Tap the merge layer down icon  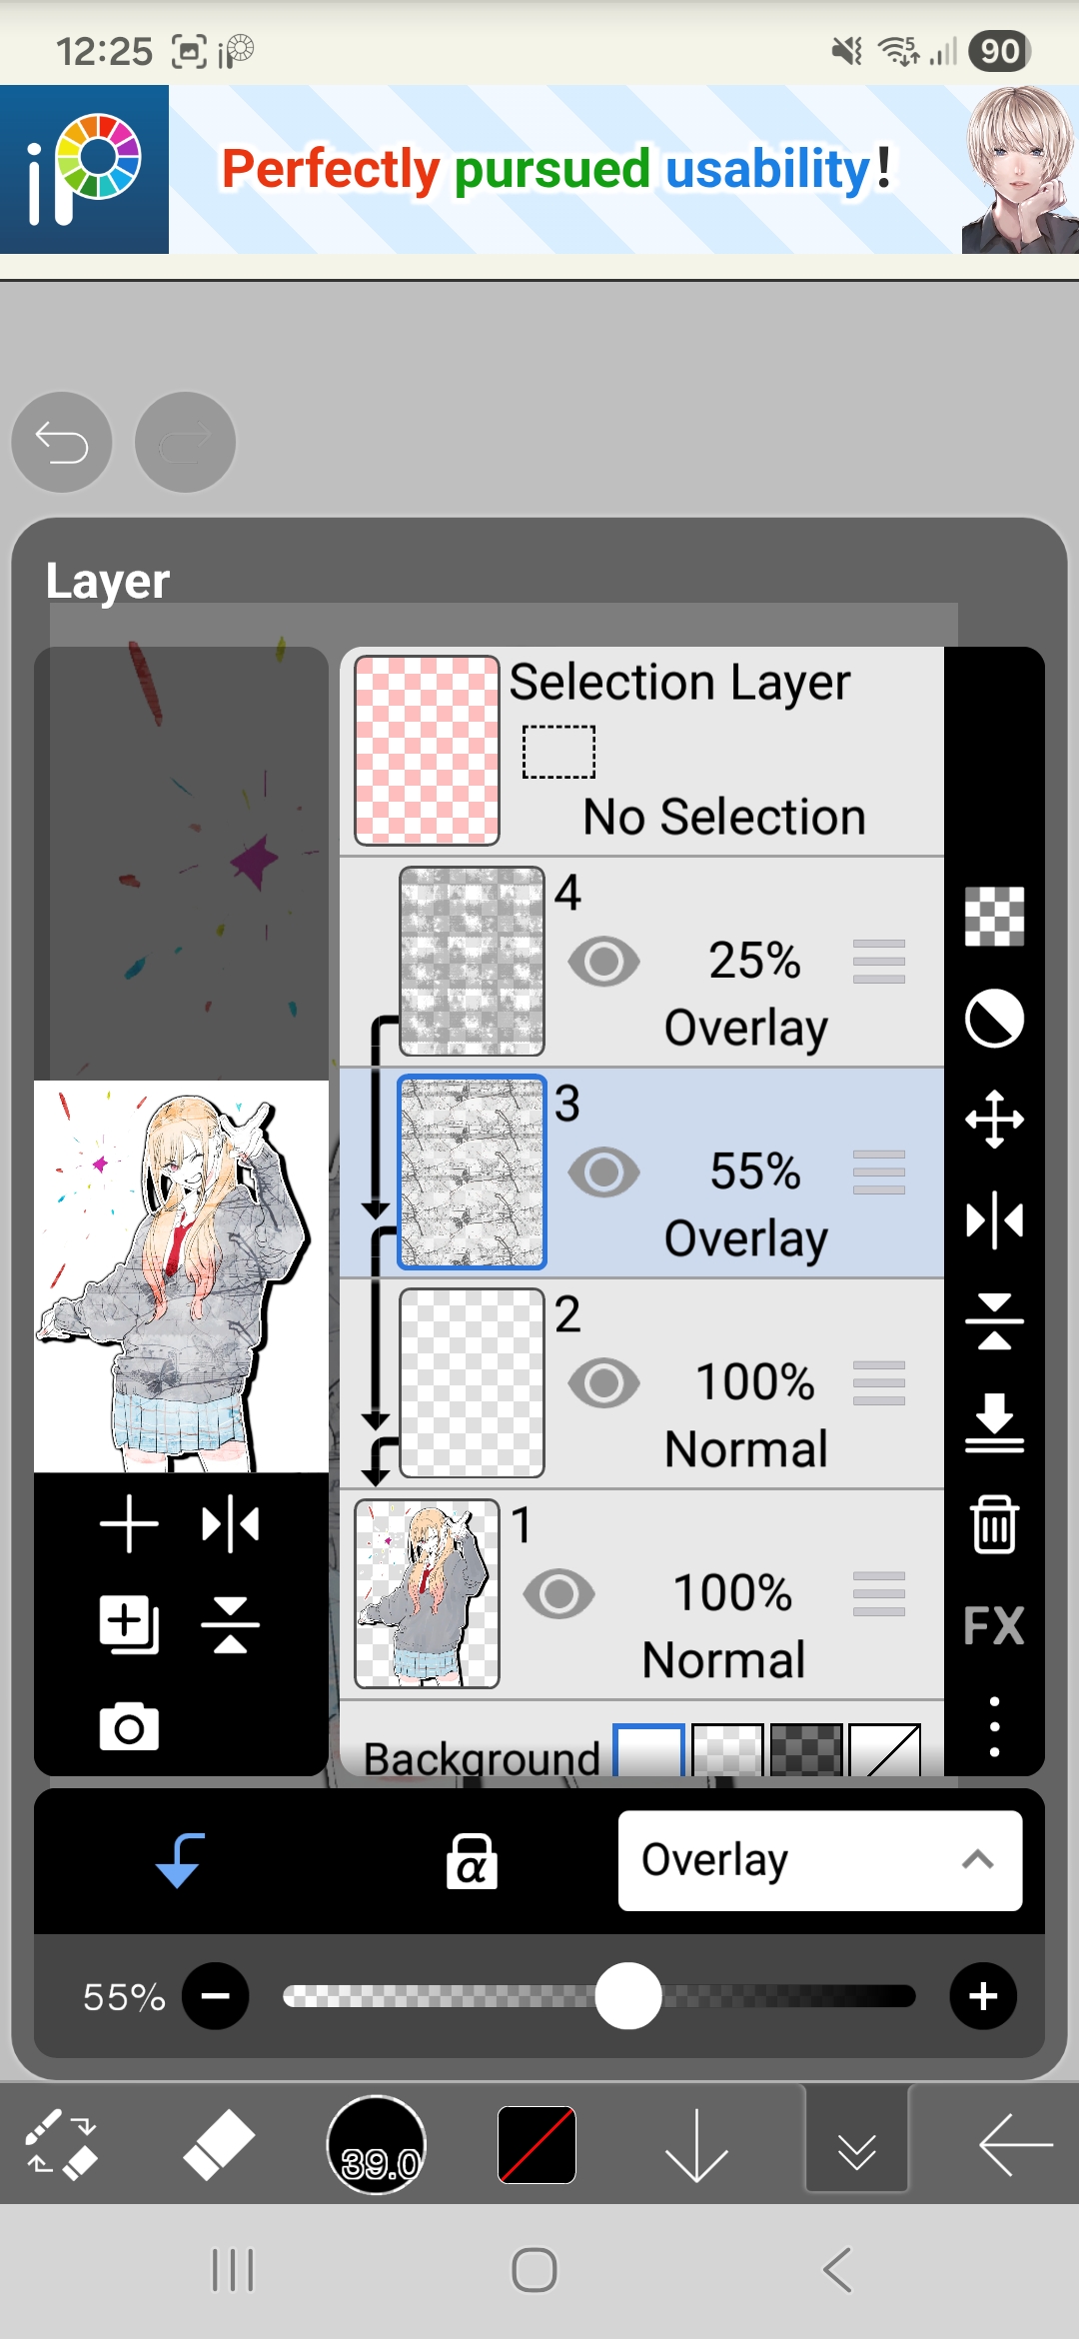tap(994, 1422)
